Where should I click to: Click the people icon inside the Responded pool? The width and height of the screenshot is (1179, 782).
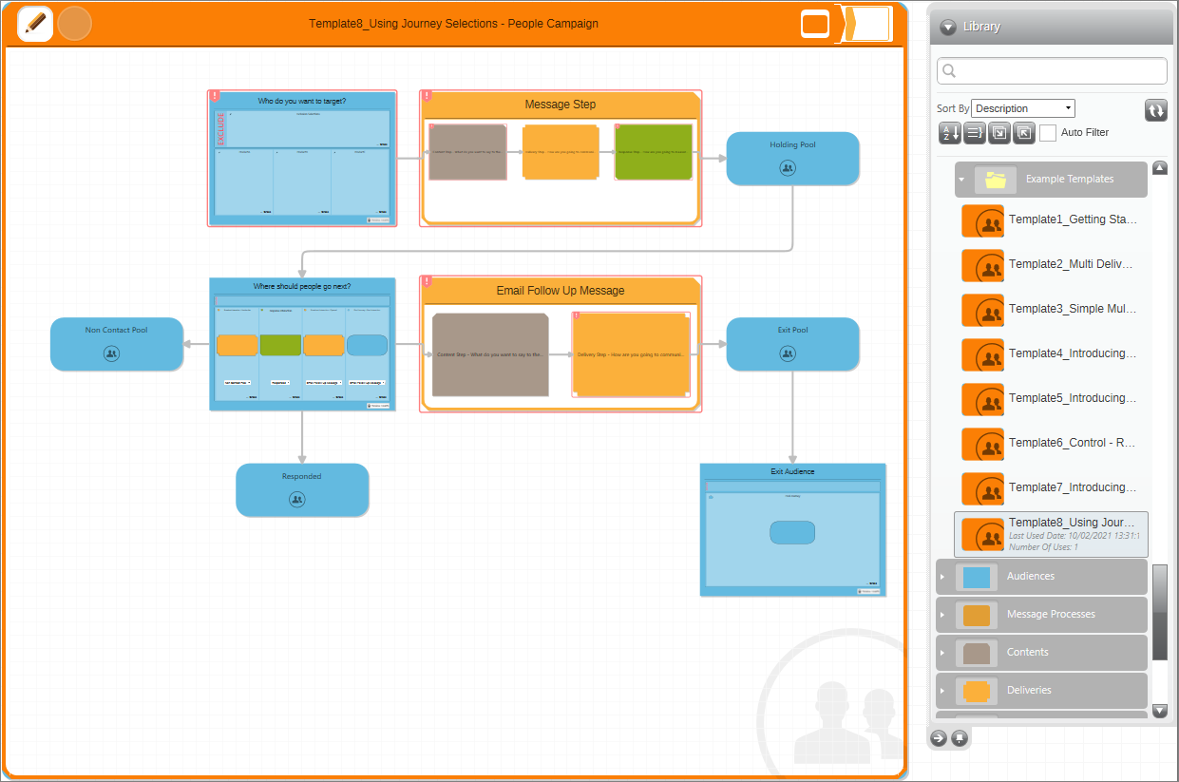coord(296,499)
